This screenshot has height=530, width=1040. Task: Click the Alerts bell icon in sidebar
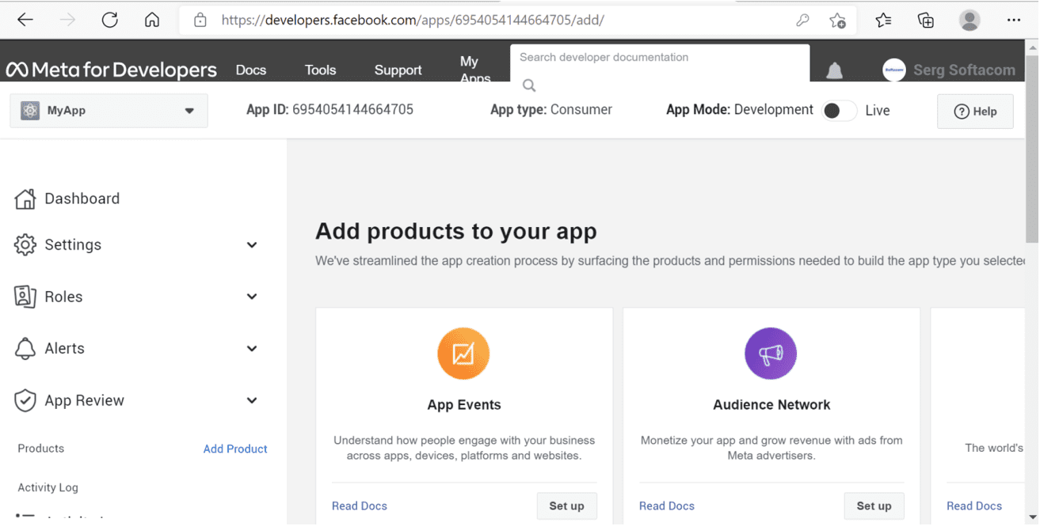[25, 349]
